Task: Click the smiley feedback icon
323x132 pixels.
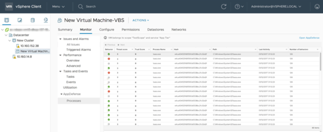Action: point(317,6)
